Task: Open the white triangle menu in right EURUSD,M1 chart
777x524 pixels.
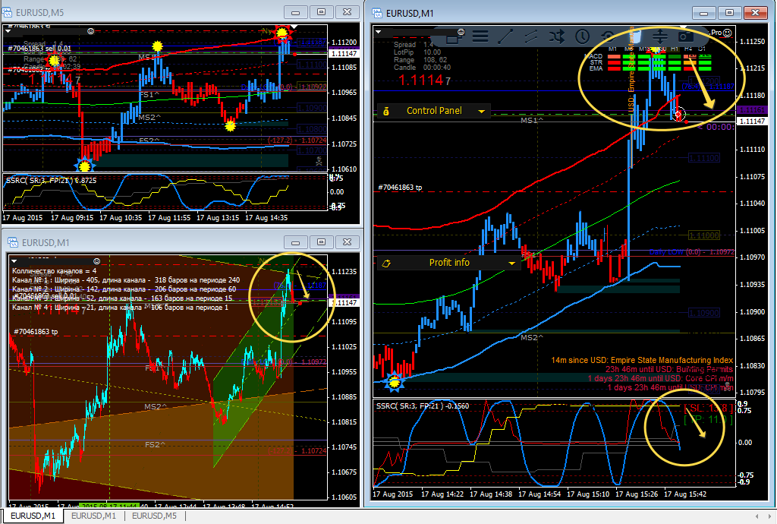Action: coord(378,32)
